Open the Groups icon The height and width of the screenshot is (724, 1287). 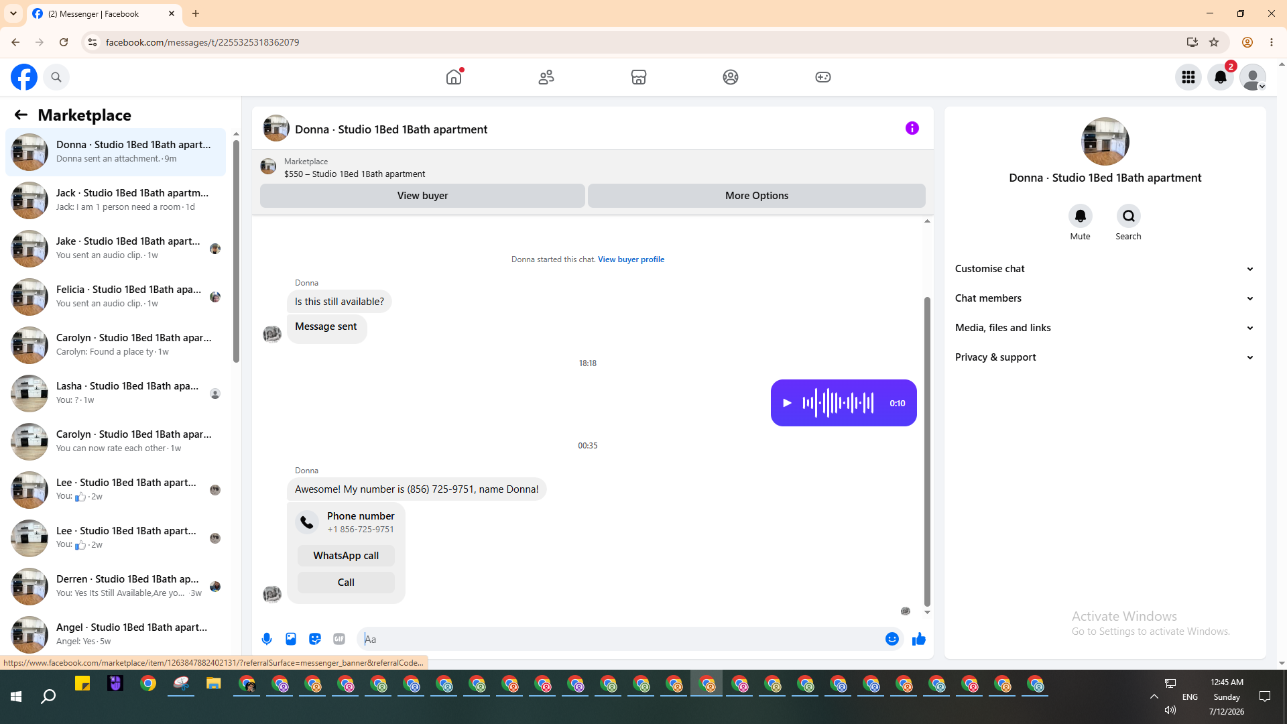tap(731, 77)
